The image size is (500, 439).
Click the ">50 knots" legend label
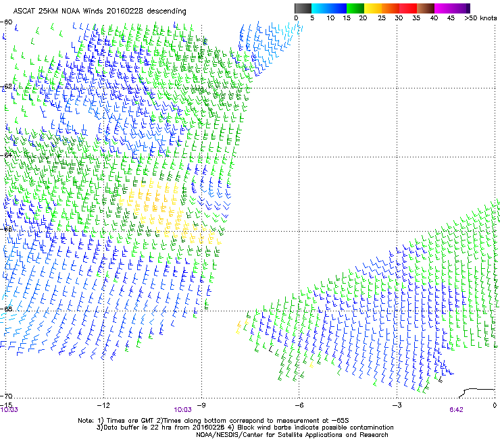(480, 18)
